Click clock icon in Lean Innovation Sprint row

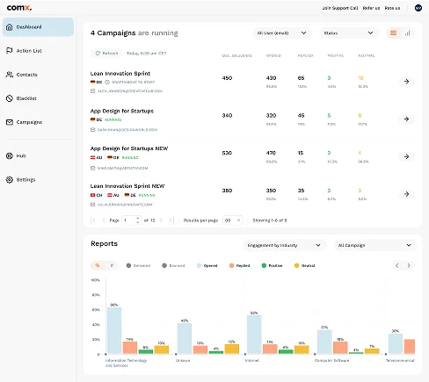(107, 83)
